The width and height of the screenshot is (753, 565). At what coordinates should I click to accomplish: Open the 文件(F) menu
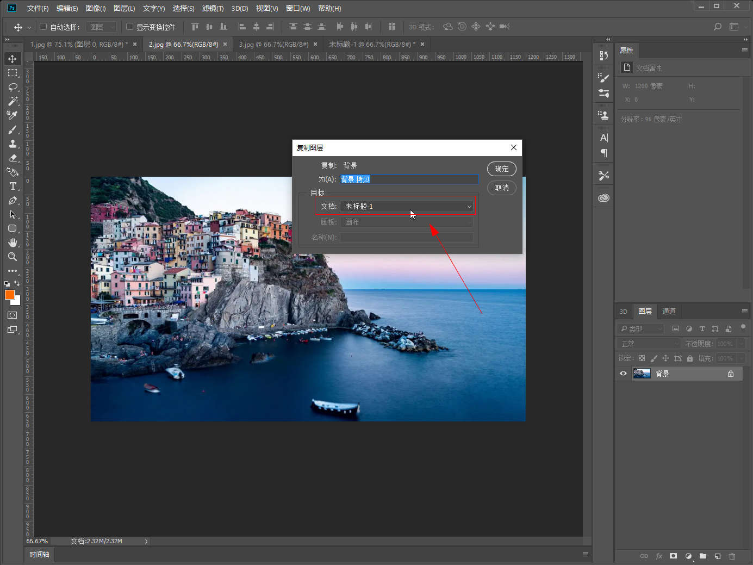point(38,8)
